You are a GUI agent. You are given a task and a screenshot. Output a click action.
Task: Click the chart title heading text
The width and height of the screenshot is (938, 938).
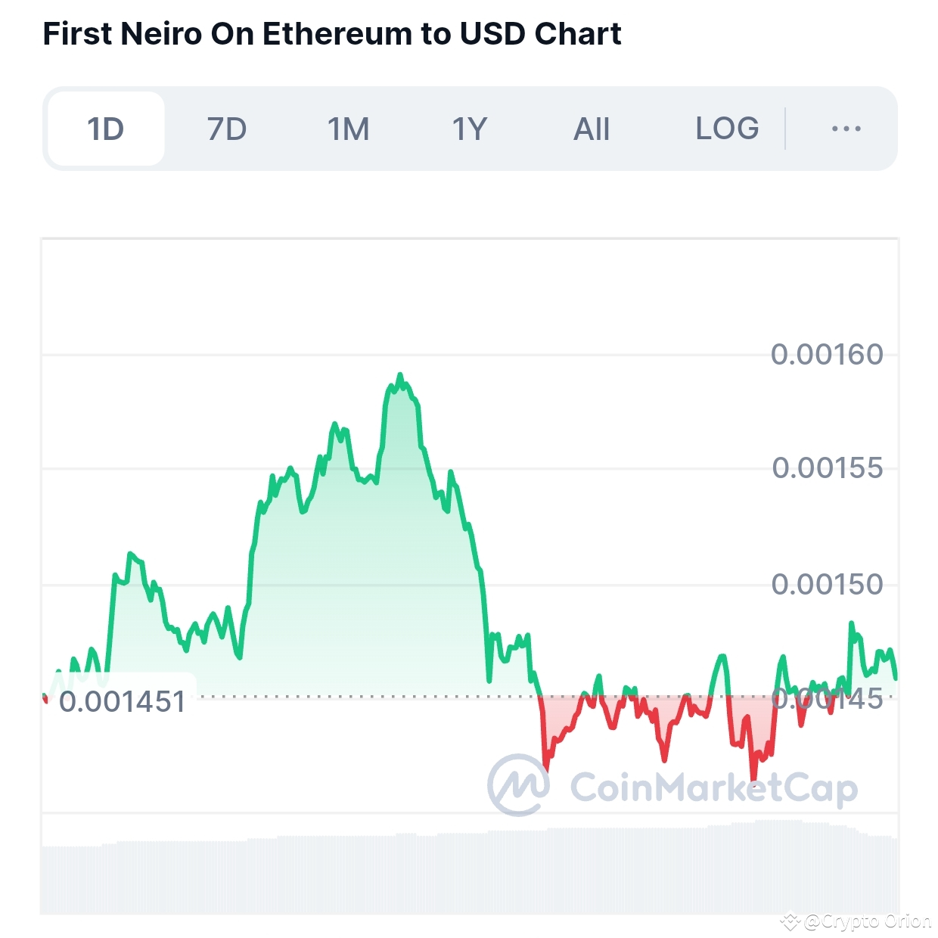click(331, 33)
